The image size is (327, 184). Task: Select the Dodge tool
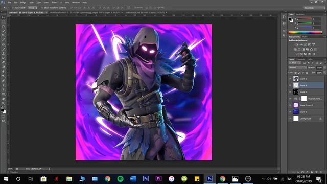point(3,76)
